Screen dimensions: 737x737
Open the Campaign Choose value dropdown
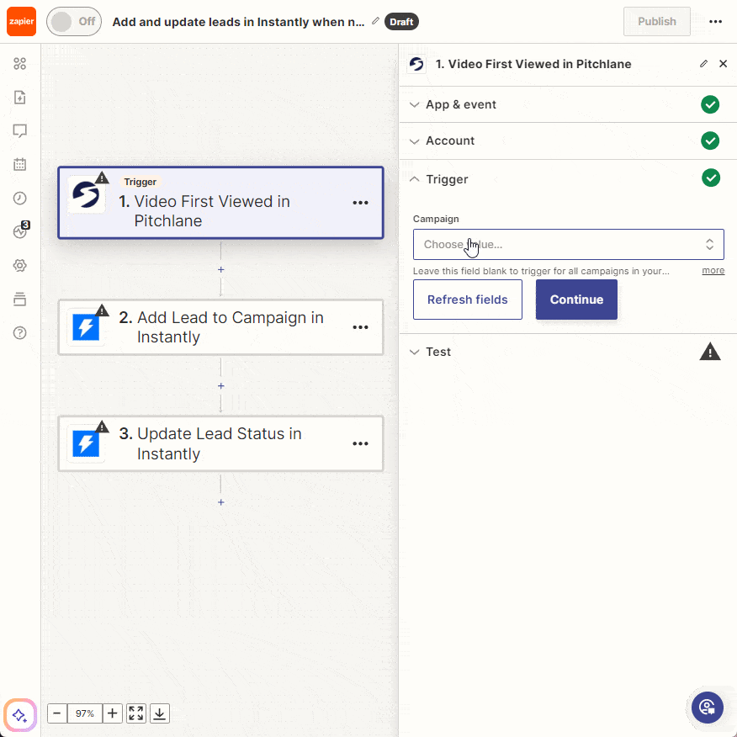568,245
